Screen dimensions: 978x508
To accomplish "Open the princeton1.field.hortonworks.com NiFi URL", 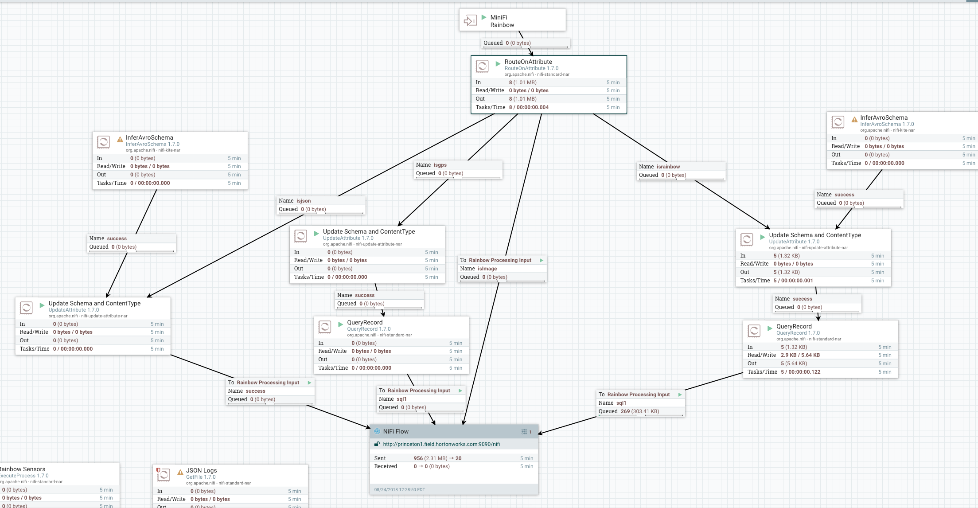I will tap(441, 444).
